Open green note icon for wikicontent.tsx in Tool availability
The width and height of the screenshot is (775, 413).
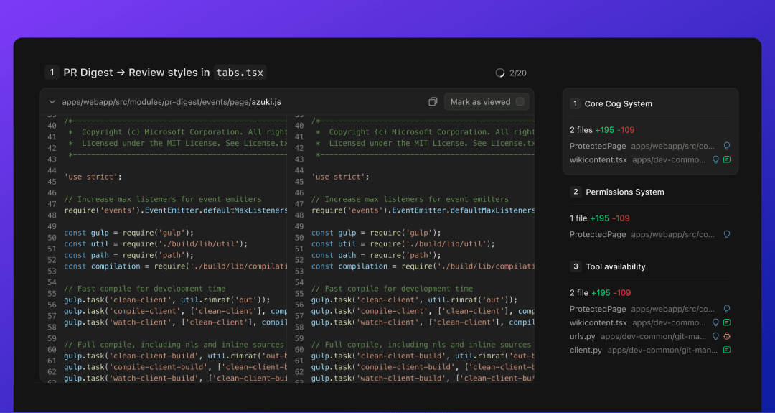coord(727,322)
